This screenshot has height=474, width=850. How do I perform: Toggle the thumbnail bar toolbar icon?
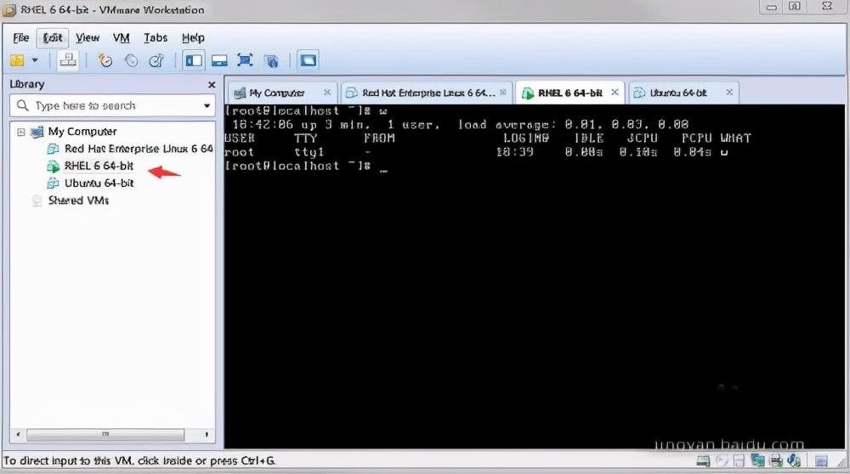219,60
